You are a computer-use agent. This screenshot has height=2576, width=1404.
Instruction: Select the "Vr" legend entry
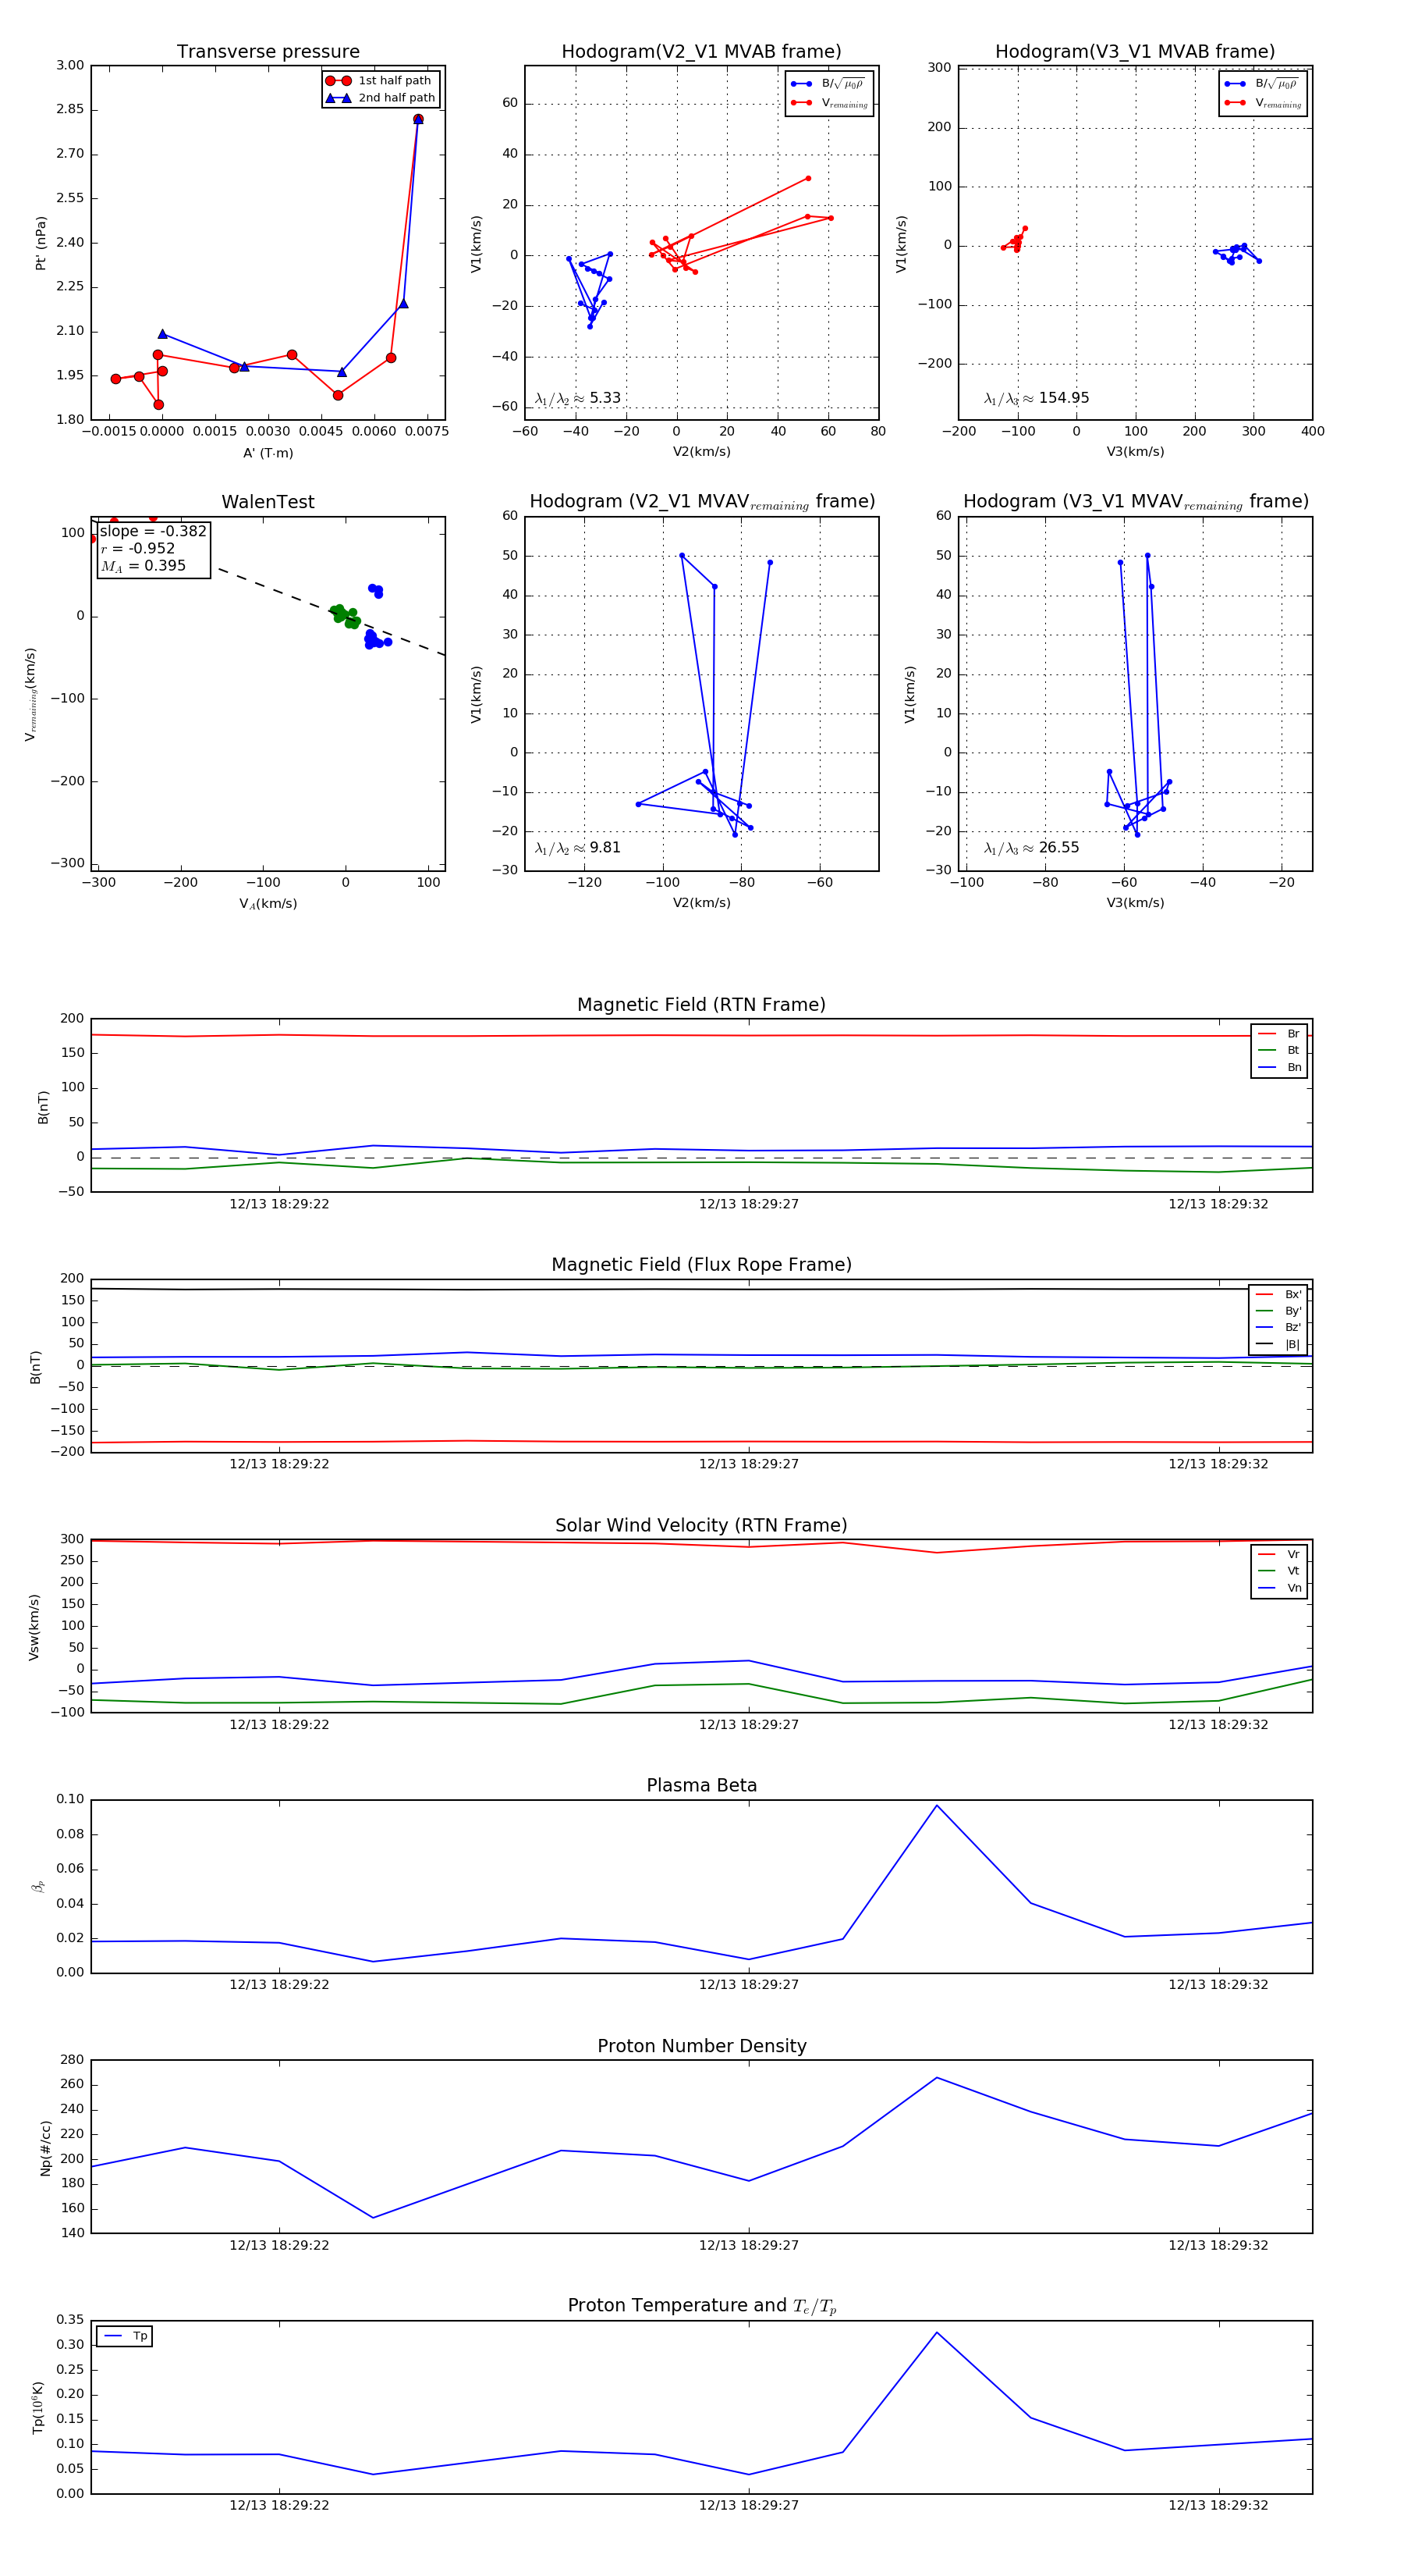tap(1279, 1555)
